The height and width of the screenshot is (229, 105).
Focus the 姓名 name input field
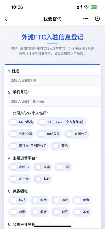click(x=55, y=80)
